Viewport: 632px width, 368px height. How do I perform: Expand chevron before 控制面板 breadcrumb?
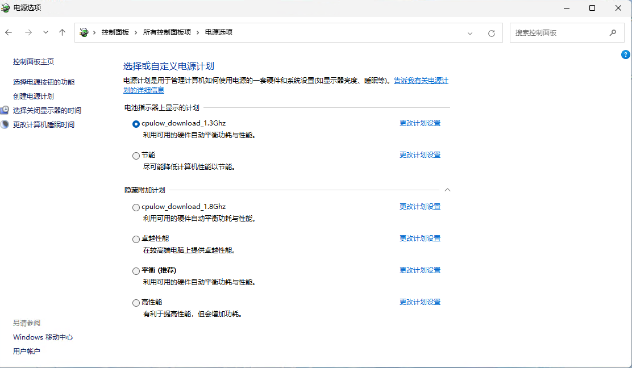click(94, 32)
